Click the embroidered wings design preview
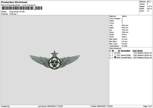The height and width of the screenshot is (108, 153). click(55, 60)
